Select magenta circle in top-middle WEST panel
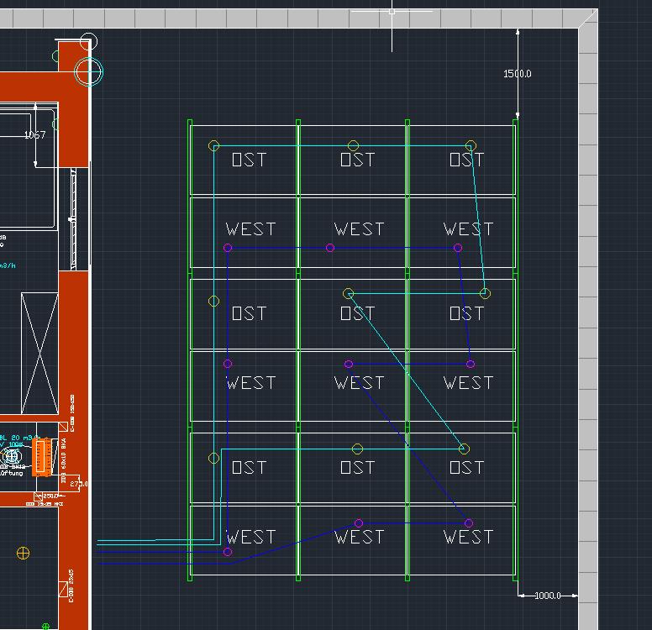The width and height of the screenshot is (652, 630). click(330, 248)
